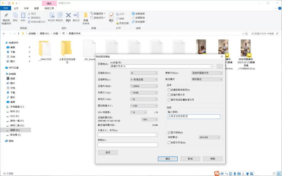Click the 输入密码 password field
Viewport: 282px width, 176px height.
tap(194, 117)
